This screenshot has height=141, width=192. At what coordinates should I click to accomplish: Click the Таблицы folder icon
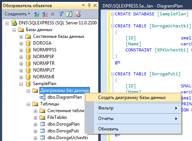click(35, 104)
